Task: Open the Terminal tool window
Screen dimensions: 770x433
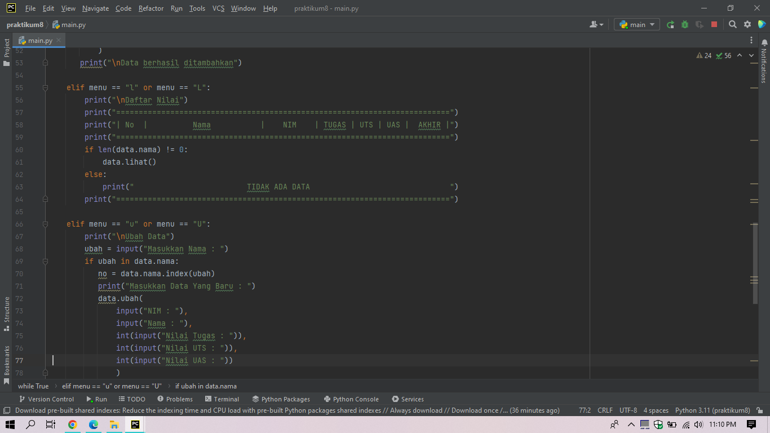Action: [x=222, y=399]
